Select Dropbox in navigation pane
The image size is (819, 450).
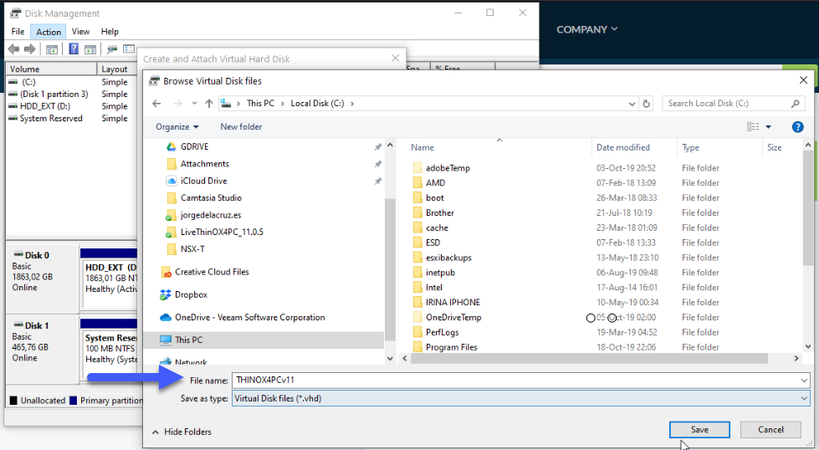tap(192, 294)
